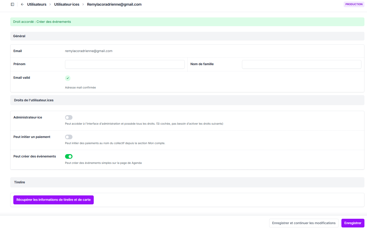
Task: Enable the Peut initier un paiement toggle
Action: point(69,137)
